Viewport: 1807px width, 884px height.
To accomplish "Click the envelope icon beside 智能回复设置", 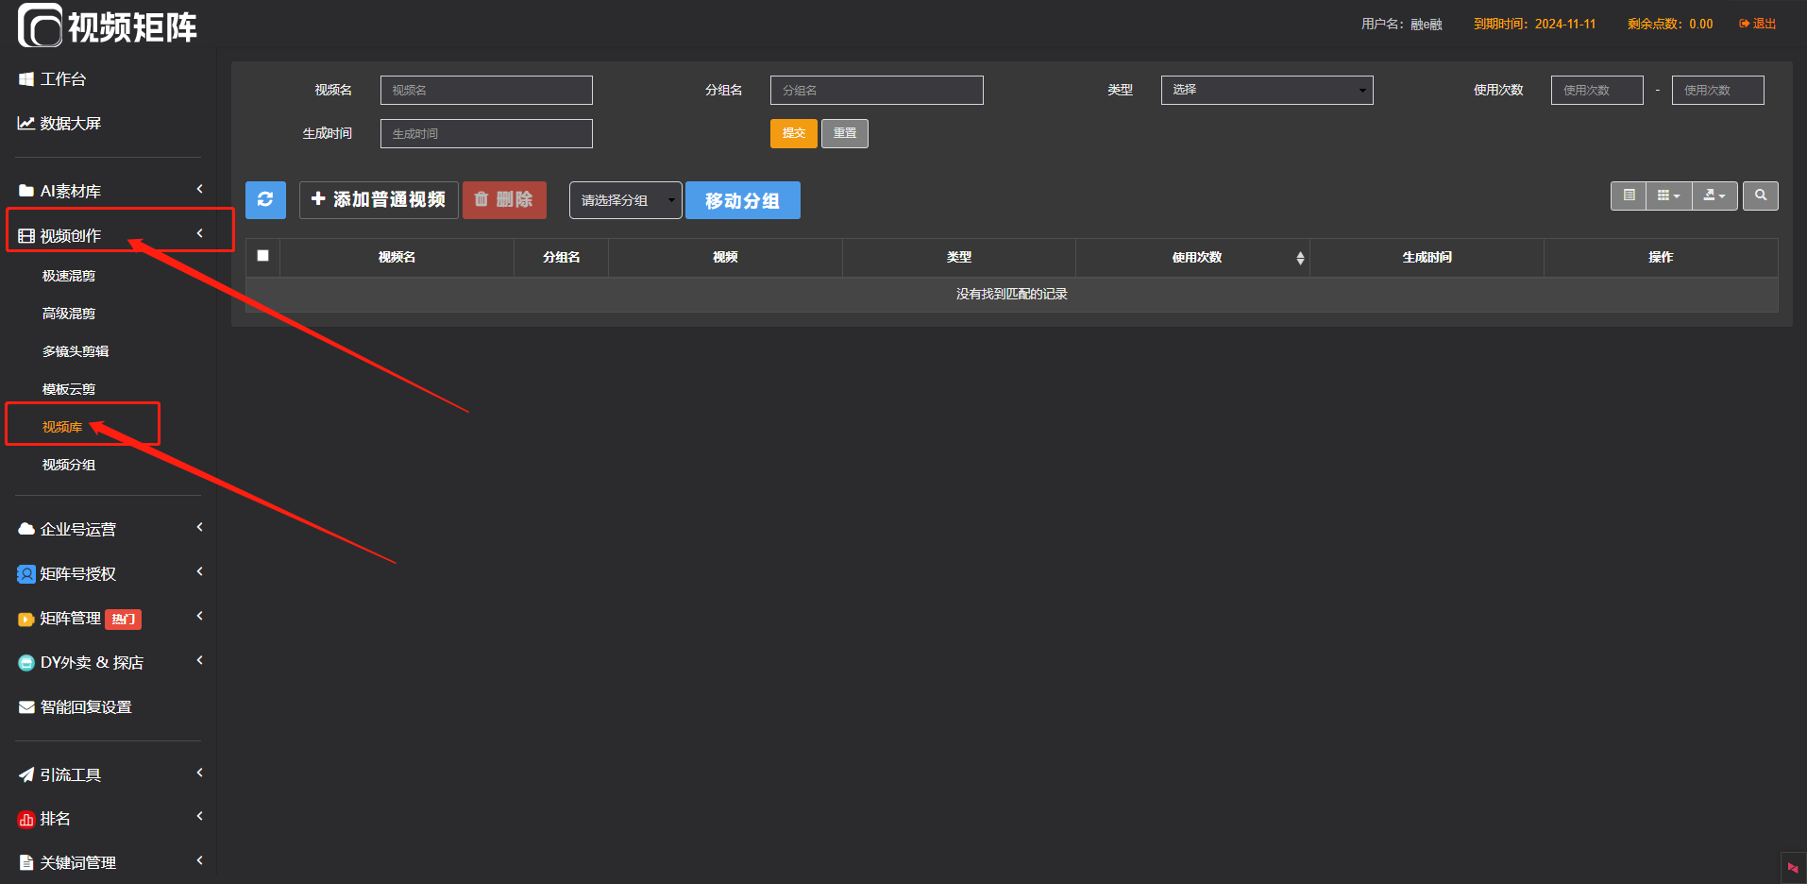I will [26, 707].
